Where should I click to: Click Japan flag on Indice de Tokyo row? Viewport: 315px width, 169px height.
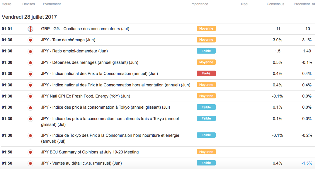30,136
